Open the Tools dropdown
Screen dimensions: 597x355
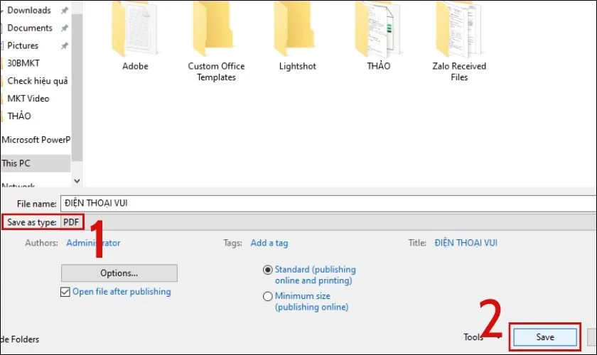482,337
